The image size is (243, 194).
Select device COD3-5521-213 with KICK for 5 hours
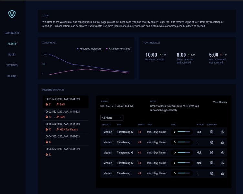point(65,127)
